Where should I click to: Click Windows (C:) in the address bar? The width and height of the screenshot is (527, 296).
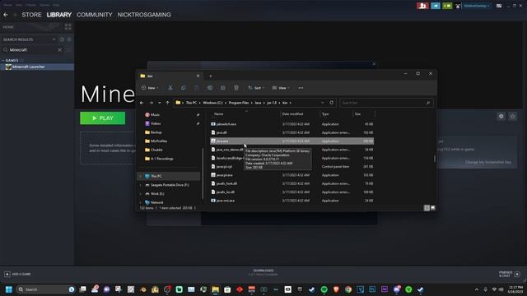click(212, 103)
